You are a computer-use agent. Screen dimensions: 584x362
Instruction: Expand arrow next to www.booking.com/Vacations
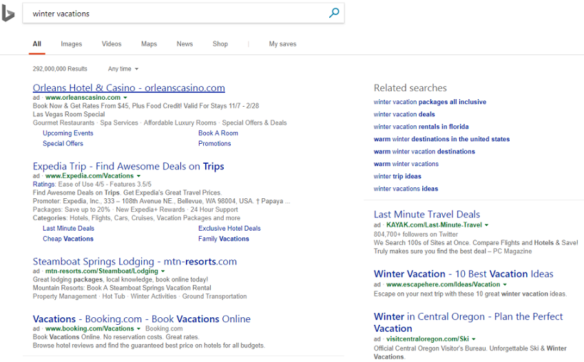point(138,329)
